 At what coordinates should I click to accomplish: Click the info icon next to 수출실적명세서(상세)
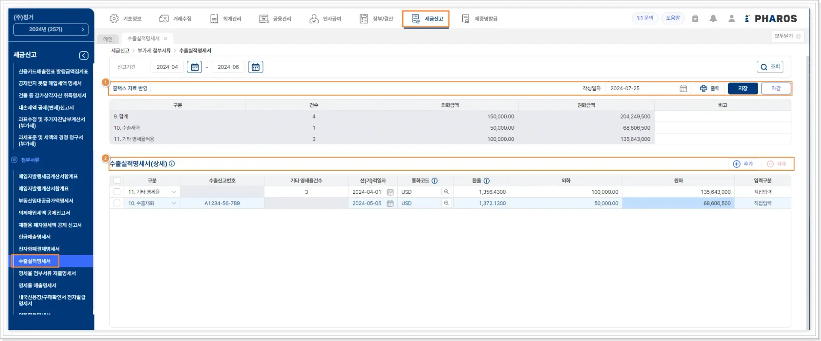[x=172, y=164]
